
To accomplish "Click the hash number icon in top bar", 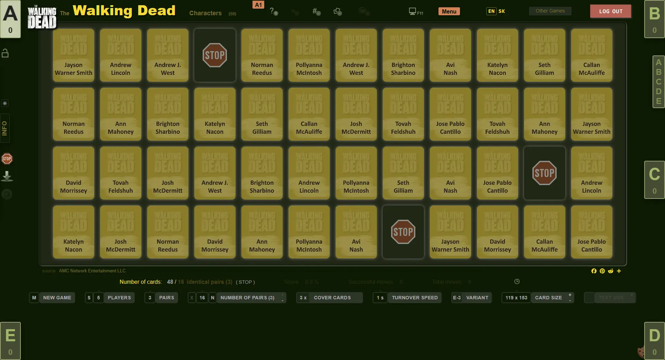I will pos(316,11).
